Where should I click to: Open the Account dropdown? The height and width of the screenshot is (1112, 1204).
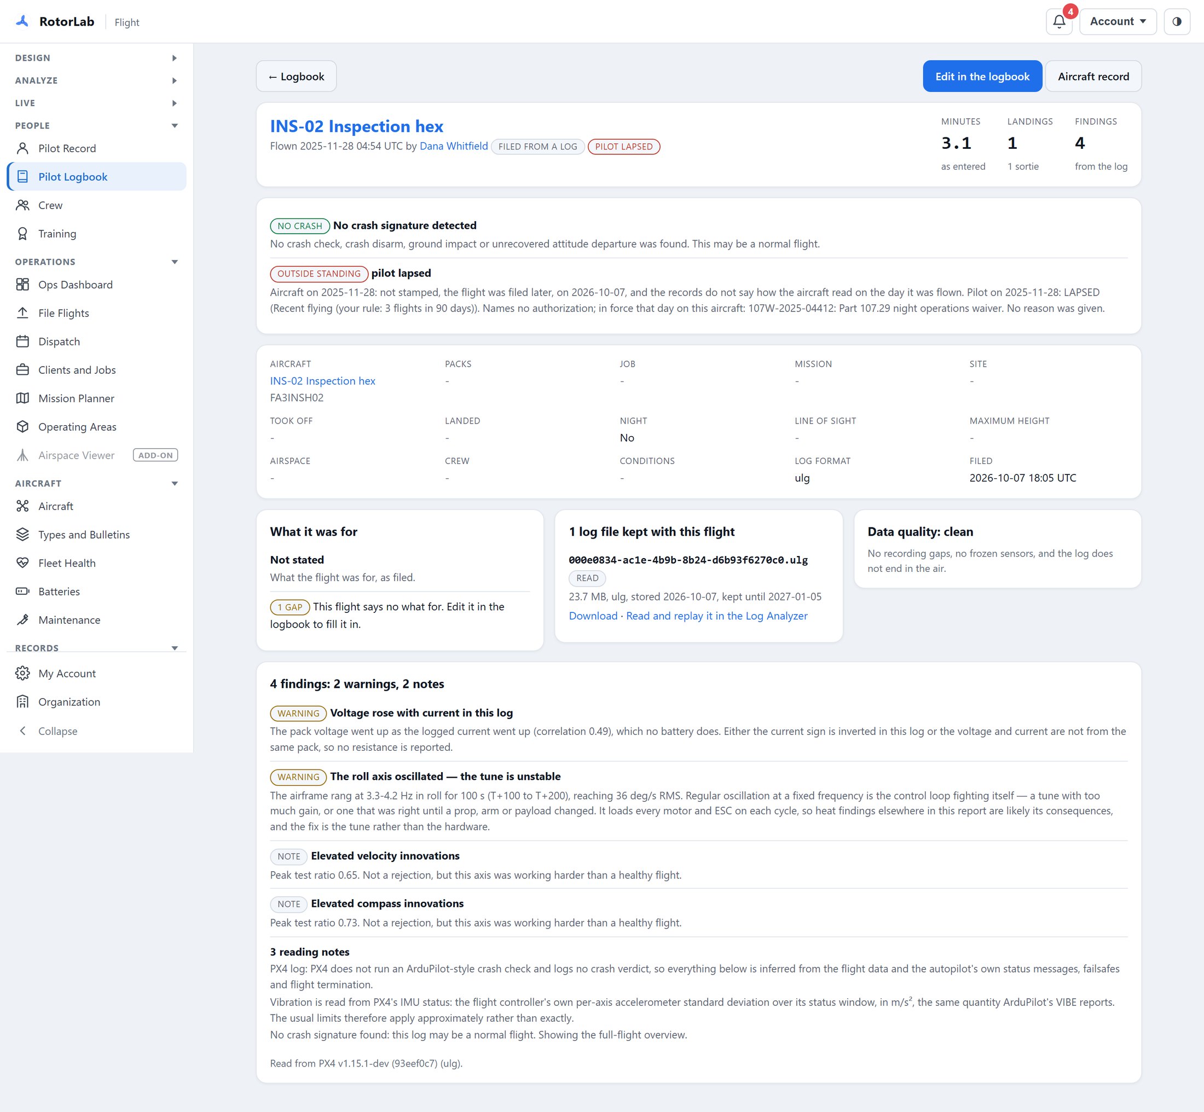coord(1118,22)
